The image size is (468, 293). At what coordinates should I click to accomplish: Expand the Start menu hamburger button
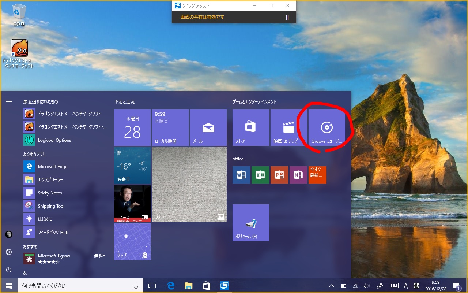[9, 102]
